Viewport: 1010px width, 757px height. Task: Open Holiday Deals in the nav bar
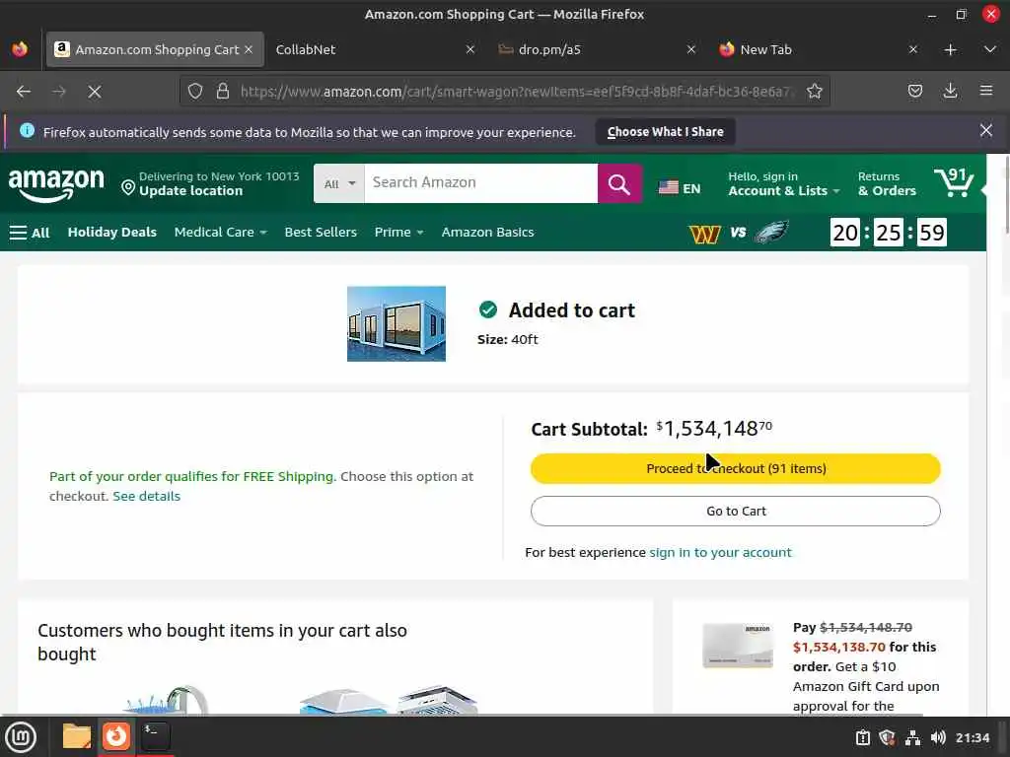pyautogui.click(x=112, y=233)
